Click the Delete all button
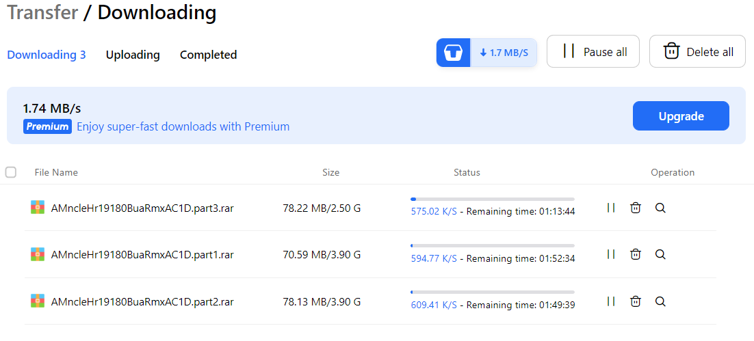The width and height of the screenshot is (754, 341). pos(697,52)
